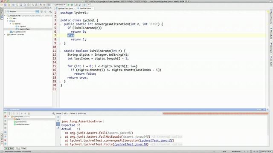This screenshot has height=153, width=273.
Task: Expand the .idea folder
Action: click(x=8, y=18)
